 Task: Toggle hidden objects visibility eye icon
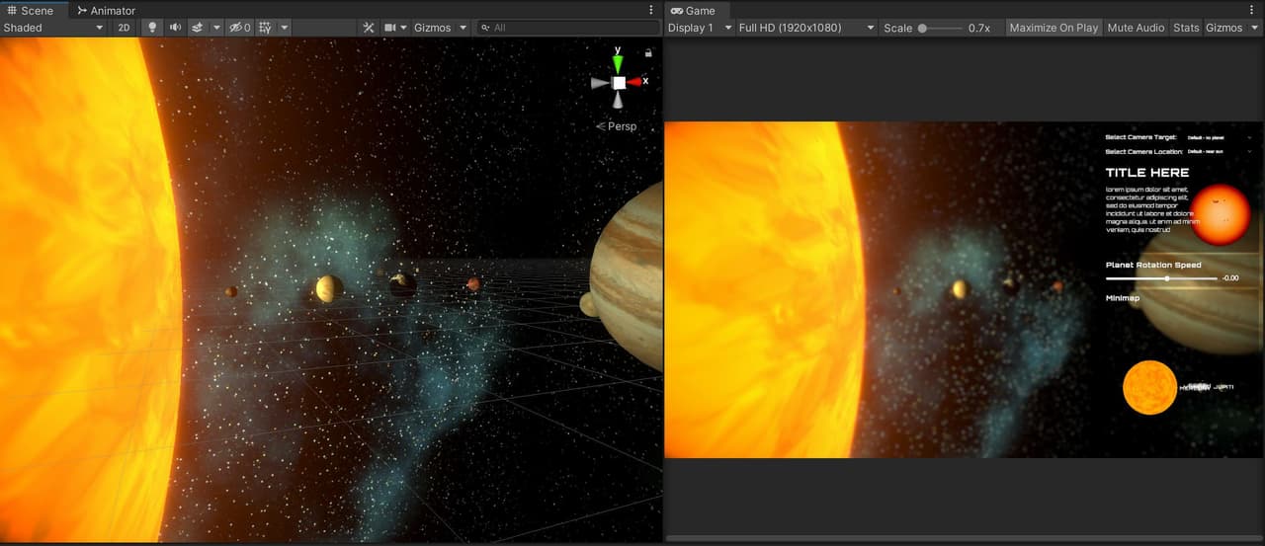point(240,28)
